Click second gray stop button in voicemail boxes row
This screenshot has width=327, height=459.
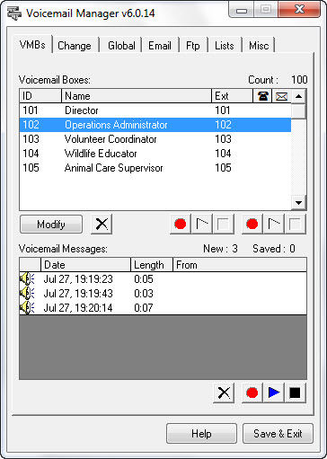pos(295,224)
